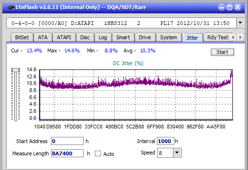Screen dimensions: 248x170
Task: Open the Disc tab
Action: [85, 37]
